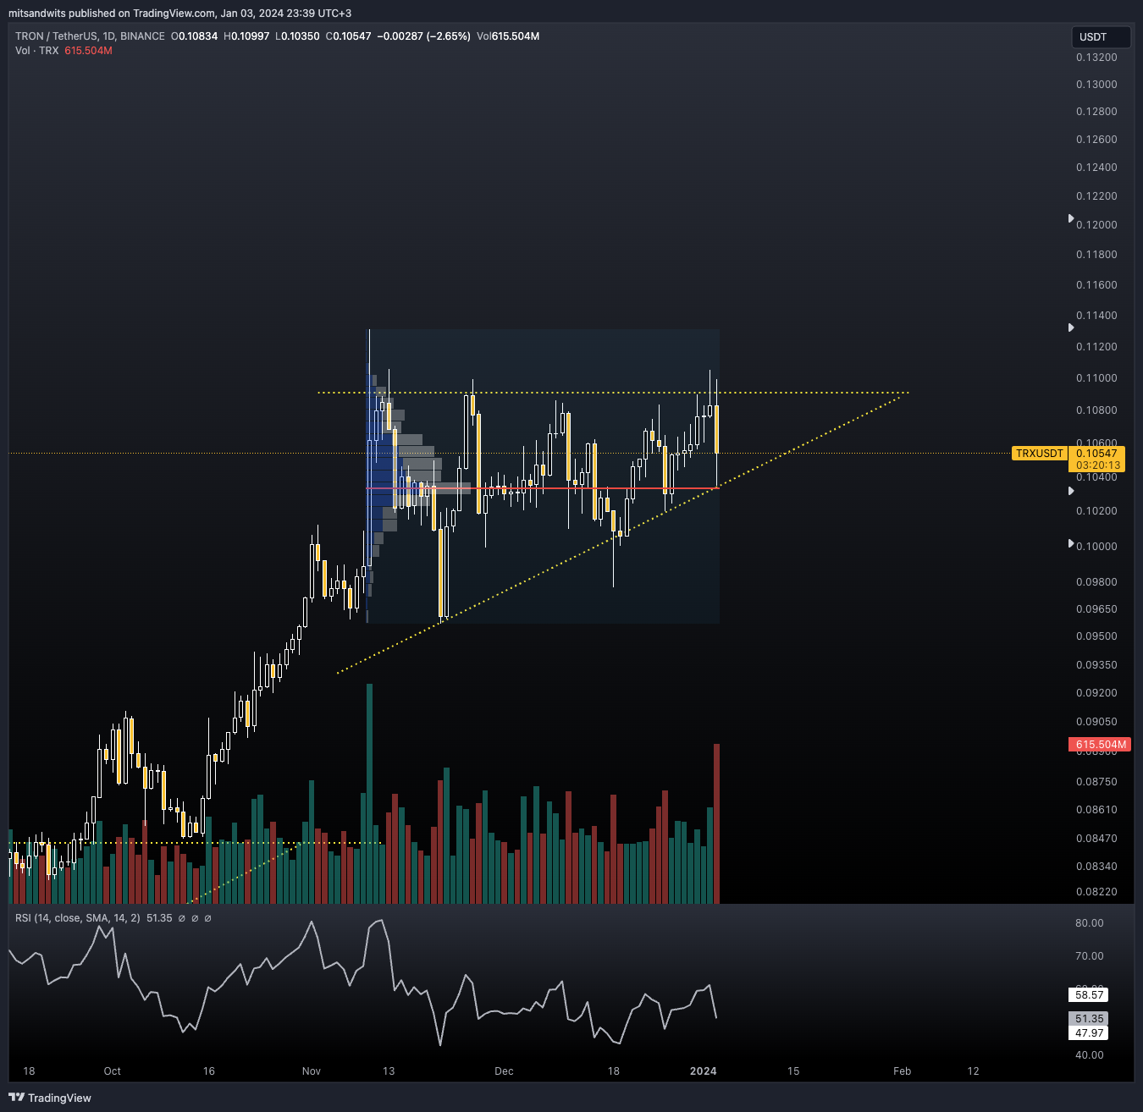This screenshot has height=1112, width=1143.
Task: Click the 80.00 RSI scale label
Action: click(x=1090, y=923)
